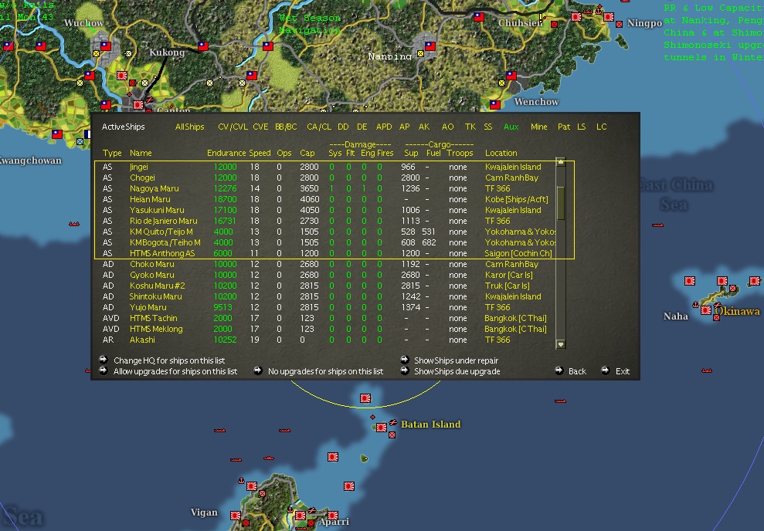Sort ships by Cap column
Viewport: 764px width, 531px height.
click(x=307, y=153)
